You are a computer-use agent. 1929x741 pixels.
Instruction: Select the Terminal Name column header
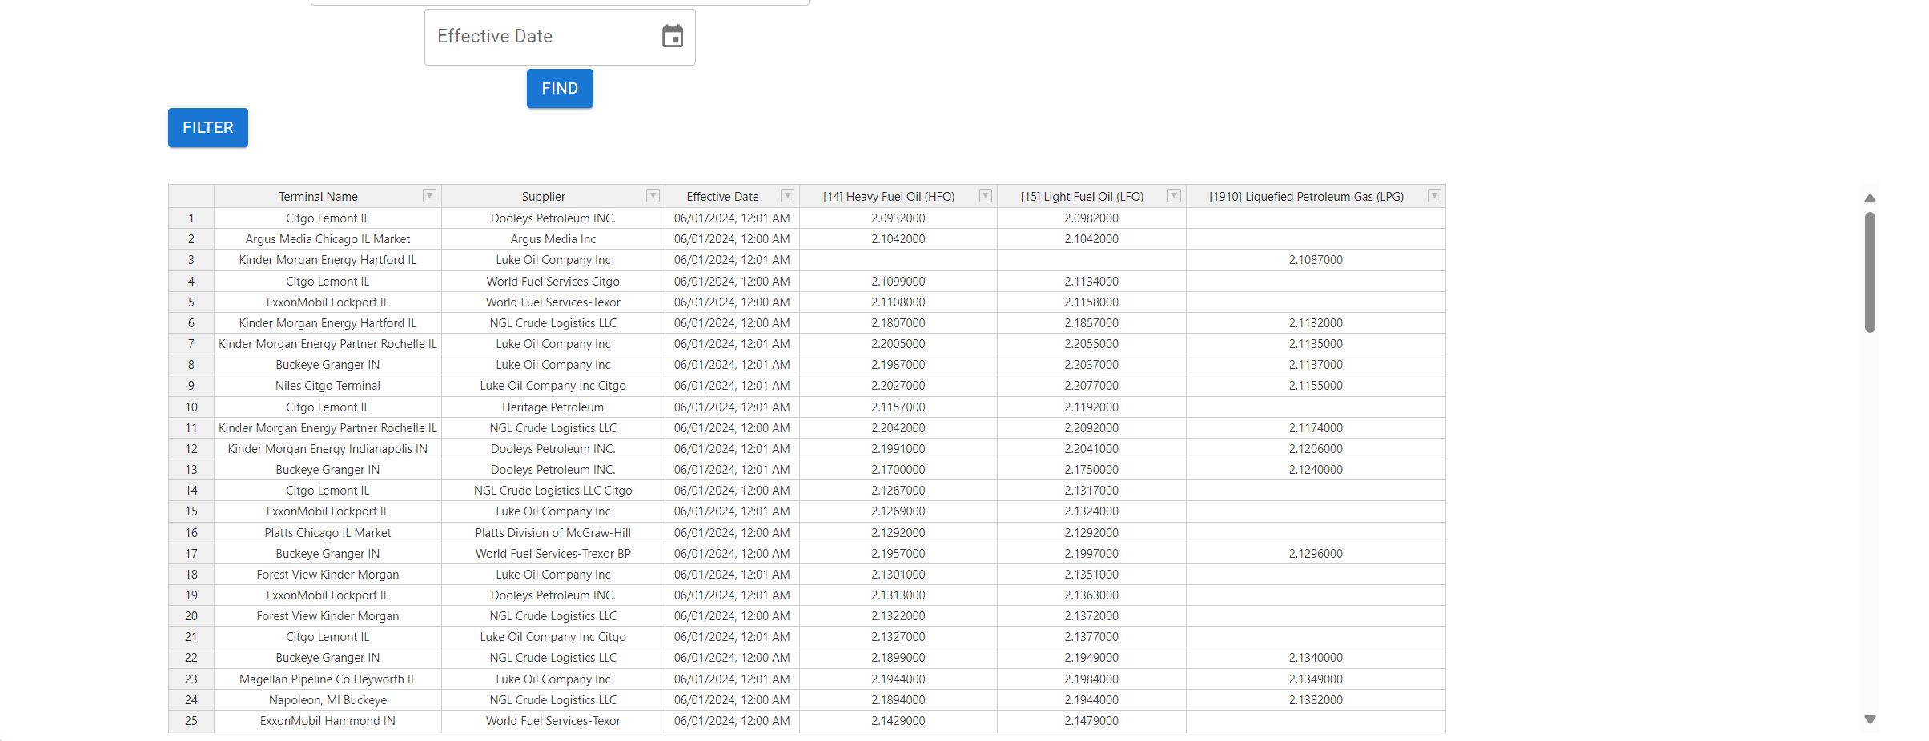click(328, 197)
